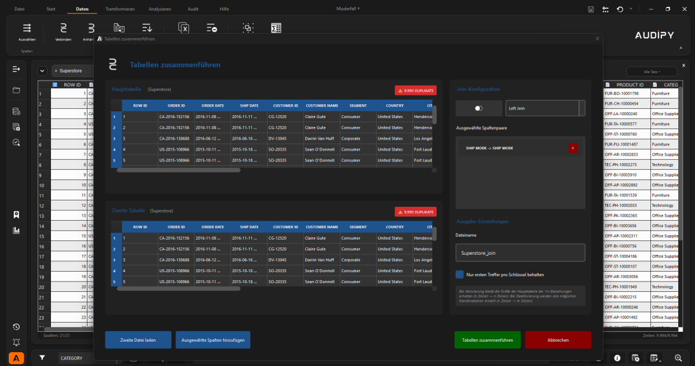This screenshot has width=695, height=366.
Task: Click the Dateiname input field
Action: coord(520,252)
